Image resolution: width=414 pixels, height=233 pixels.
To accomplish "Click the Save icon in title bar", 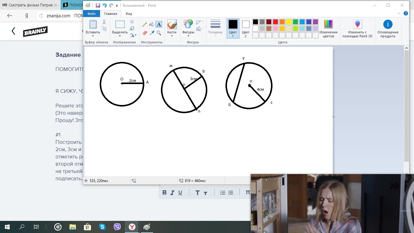I will point(98,5).
